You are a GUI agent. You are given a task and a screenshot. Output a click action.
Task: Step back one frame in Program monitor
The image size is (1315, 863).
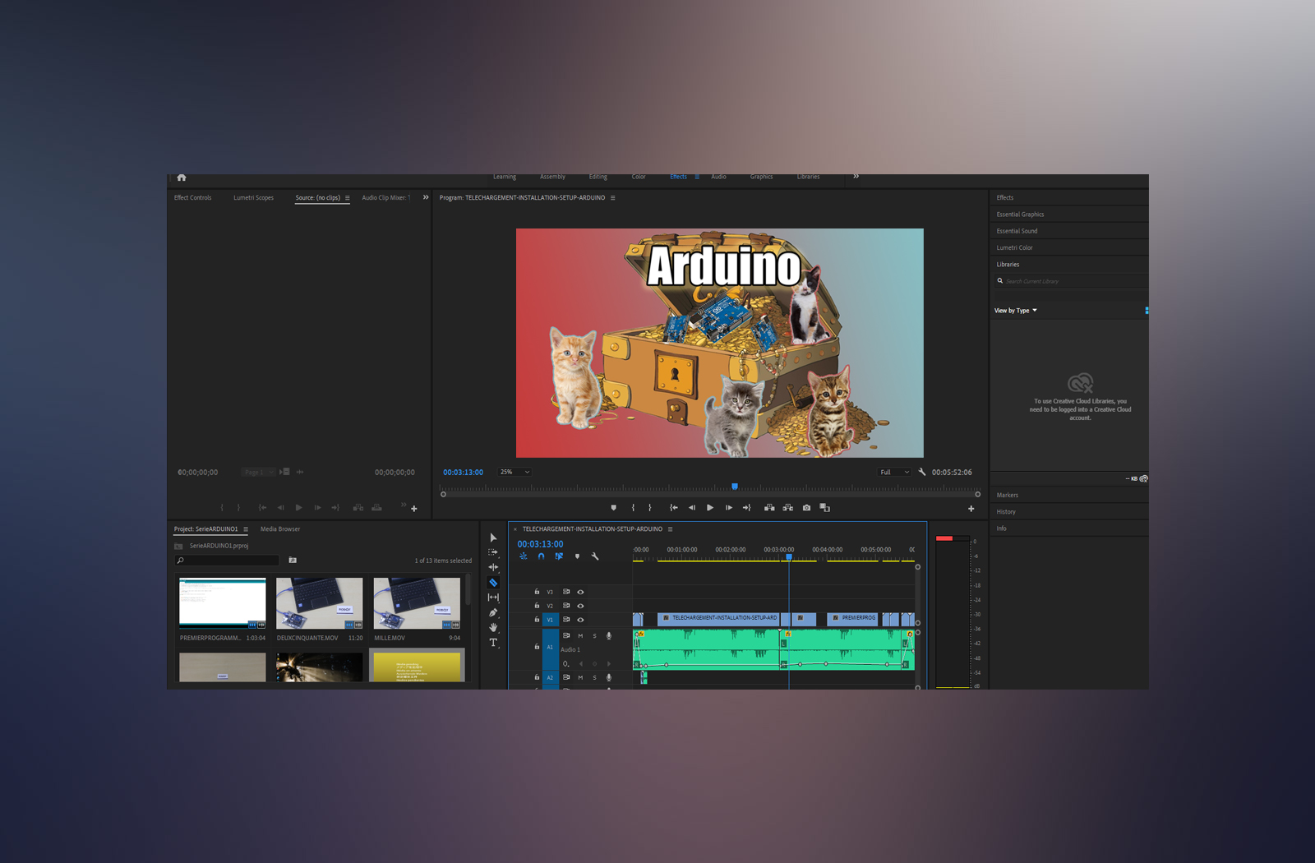692,508
